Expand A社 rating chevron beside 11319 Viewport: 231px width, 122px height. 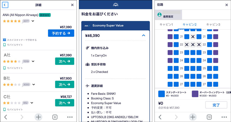point(33,61)
